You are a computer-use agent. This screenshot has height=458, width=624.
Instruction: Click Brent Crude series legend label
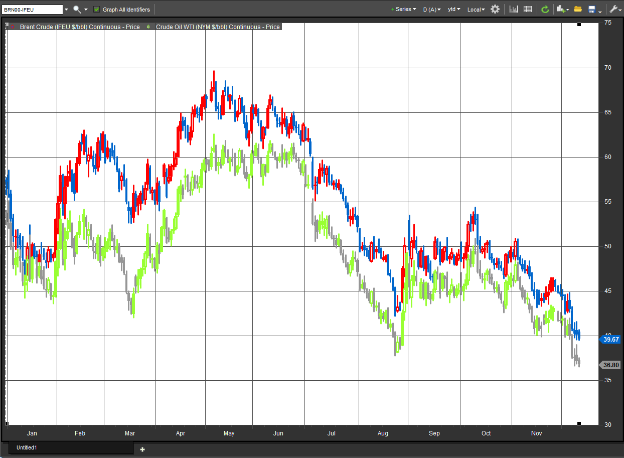79,27
